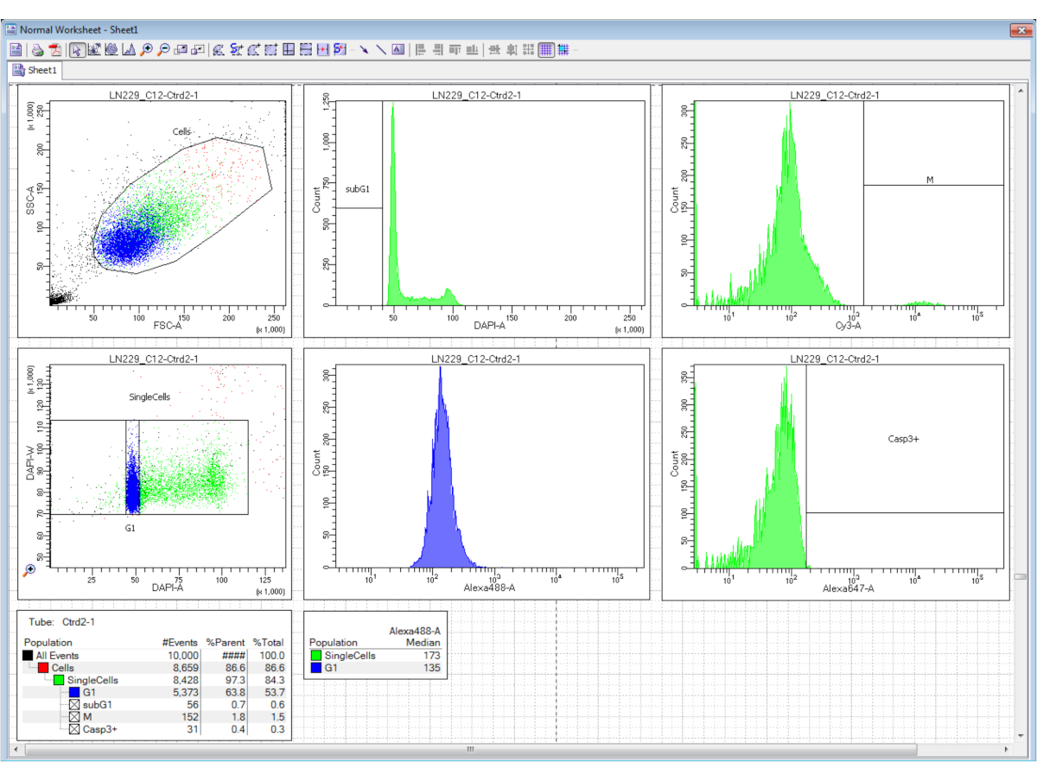Click the blue G1 color box in hierarchy
1037x762 pixels.
click(74, 692)
